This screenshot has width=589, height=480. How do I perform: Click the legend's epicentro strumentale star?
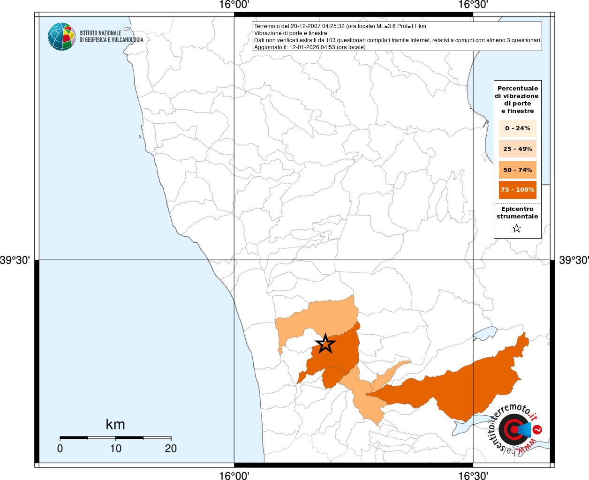(x=517, y=228)
